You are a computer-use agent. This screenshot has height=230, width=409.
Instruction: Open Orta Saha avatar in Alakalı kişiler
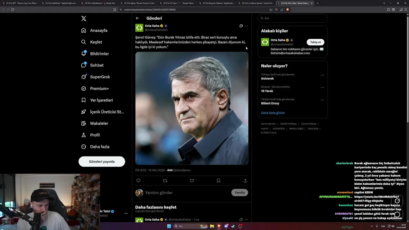(265, 42)
